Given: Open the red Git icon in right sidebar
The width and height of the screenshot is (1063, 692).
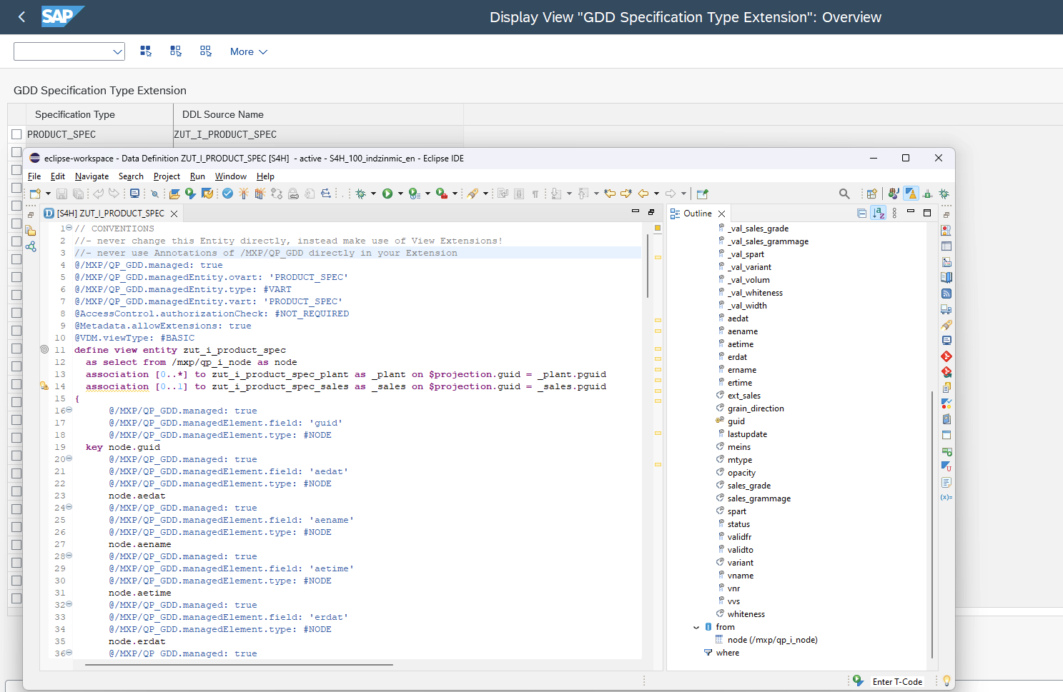Looking at the screenshot, I should point(946,356).
